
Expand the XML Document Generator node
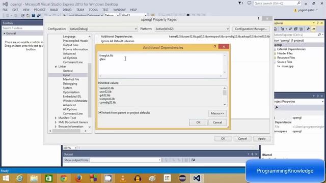[56, 122]
